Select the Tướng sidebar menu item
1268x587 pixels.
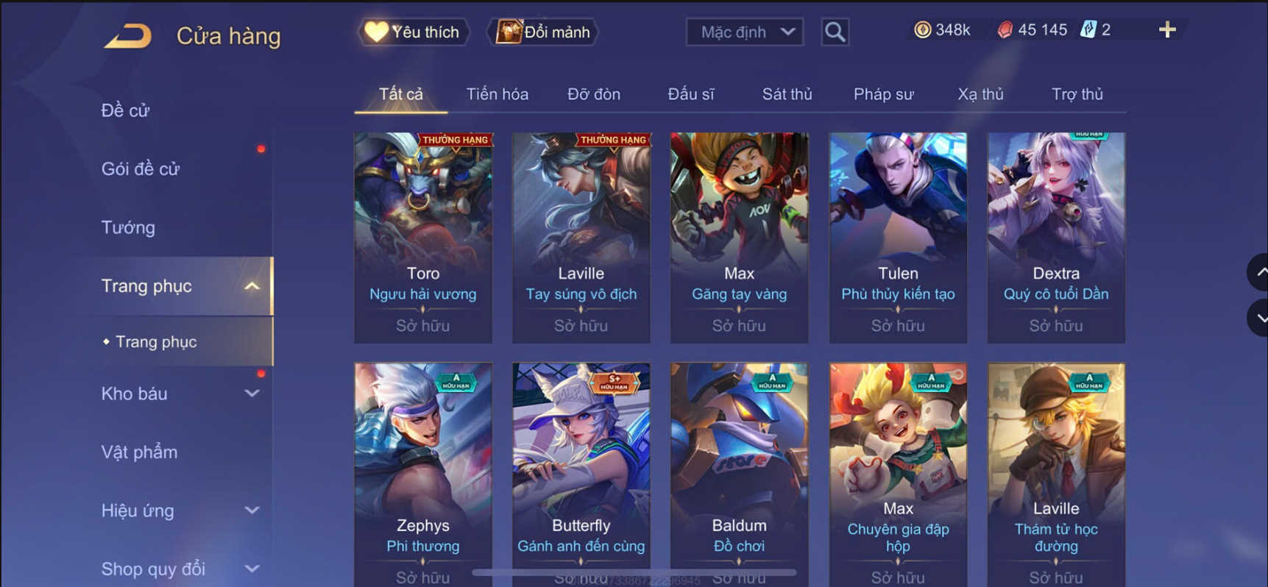click(128, 227)
